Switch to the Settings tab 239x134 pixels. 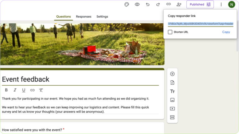click(102, 16)
